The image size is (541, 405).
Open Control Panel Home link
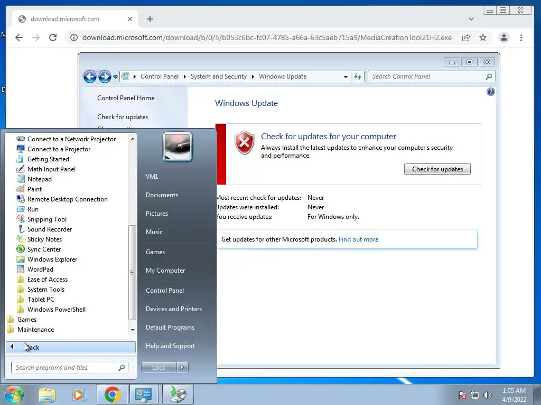pyautogui.click(x=126, y=98)
